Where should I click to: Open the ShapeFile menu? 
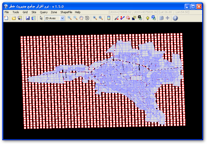pos(66,12)
